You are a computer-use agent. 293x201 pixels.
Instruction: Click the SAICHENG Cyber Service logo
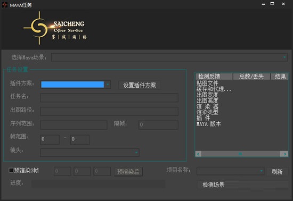[55, 28]
